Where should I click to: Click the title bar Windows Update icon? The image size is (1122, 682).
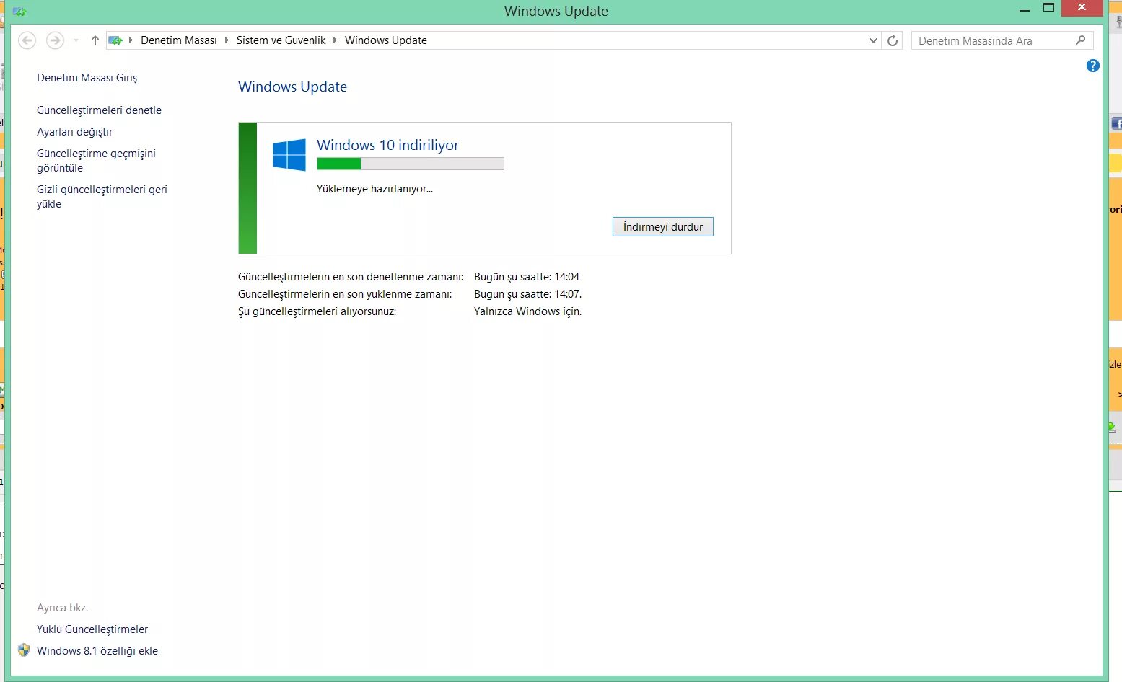(x=19, y=12)
